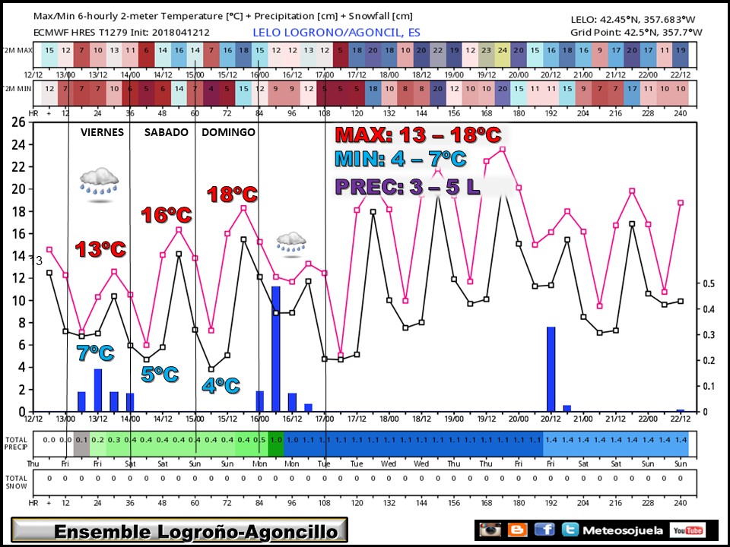Open the Facebook icon
The height and width of the screenshot is (547, 730).
(x=544, y=530)
